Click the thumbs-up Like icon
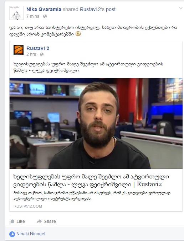Screen dimensions: 184x241 pyautogui.click(x=12, y=221)
